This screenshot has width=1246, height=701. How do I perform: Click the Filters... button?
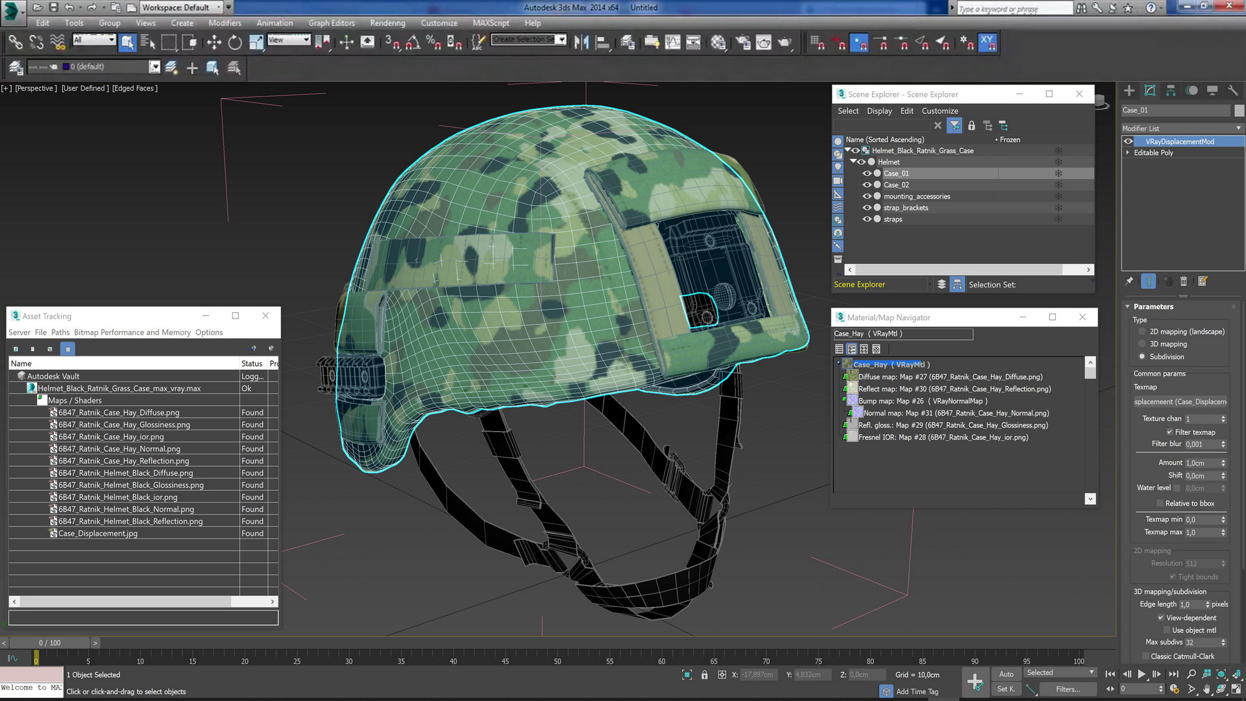click(1068, 689)
